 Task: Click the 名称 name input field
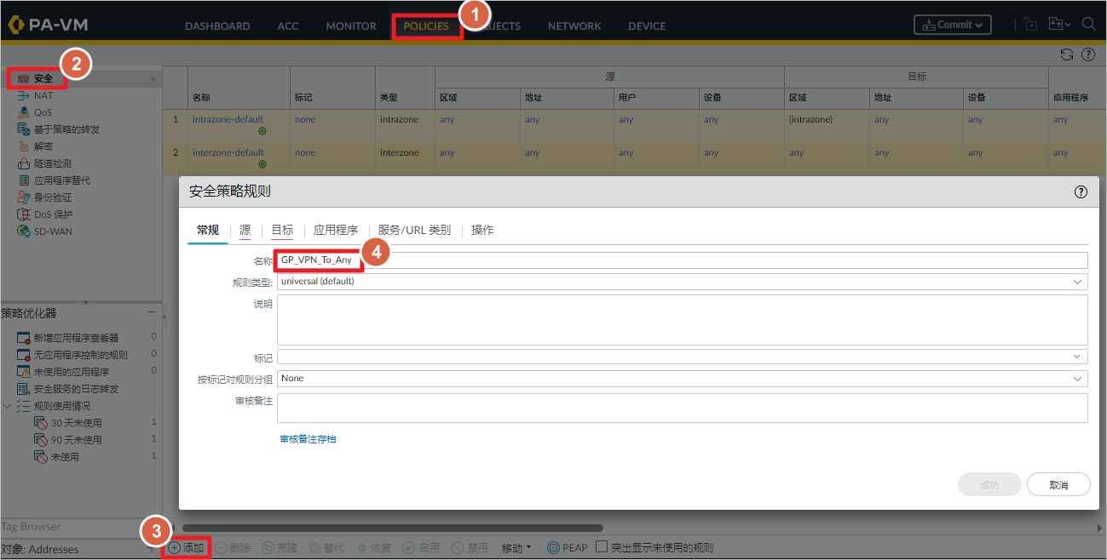click(x=683, y=260)
